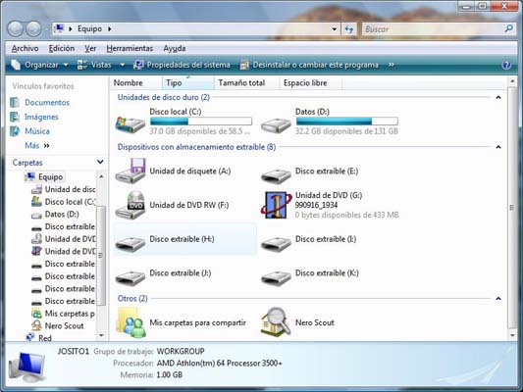
Task: Sort by Espacio libre column header
Action: (311, 83)
